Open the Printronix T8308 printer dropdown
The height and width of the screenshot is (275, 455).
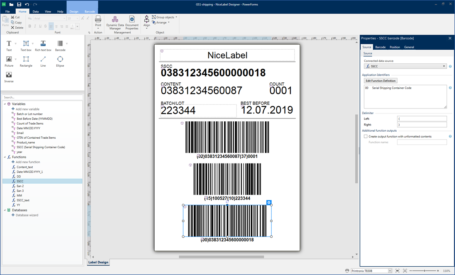(390, 271)
